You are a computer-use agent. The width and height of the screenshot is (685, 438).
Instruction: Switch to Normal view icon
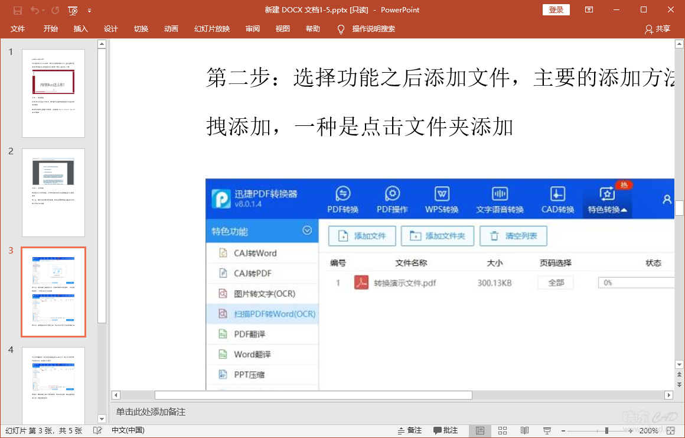pos(480,430)
